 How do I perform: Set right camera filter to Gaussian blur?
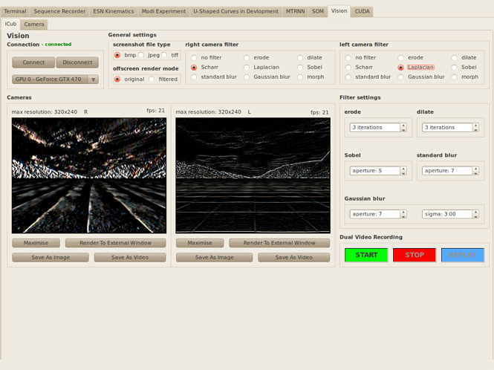(x=247, y=77)
